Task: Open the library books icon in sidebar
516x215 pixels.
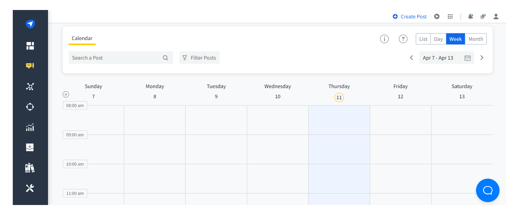Action: click(x=30, y=168)
